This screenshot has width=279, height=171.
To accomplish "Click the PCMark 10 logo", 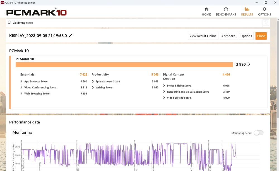I will click(x=36, y=13).
